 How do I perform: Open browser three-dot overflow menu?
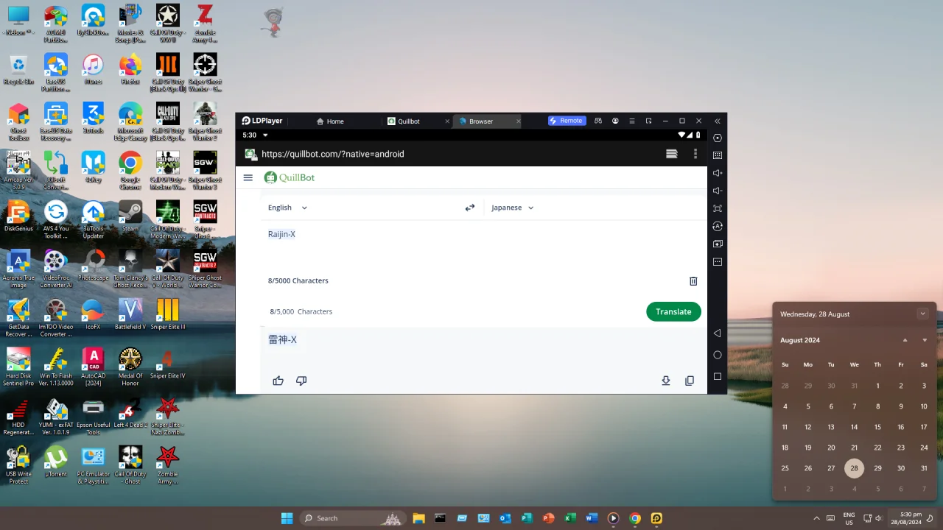[695, 154]
